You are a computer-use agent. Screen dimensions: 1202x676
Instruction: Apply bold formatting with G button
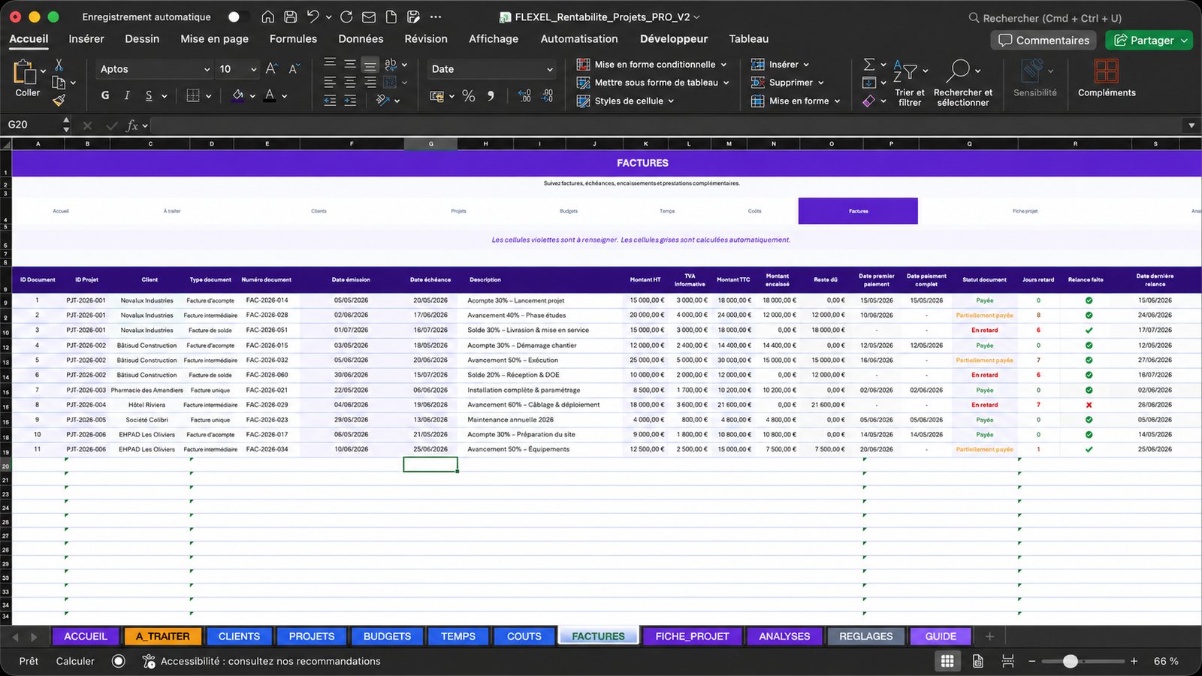tap(105, 95)
